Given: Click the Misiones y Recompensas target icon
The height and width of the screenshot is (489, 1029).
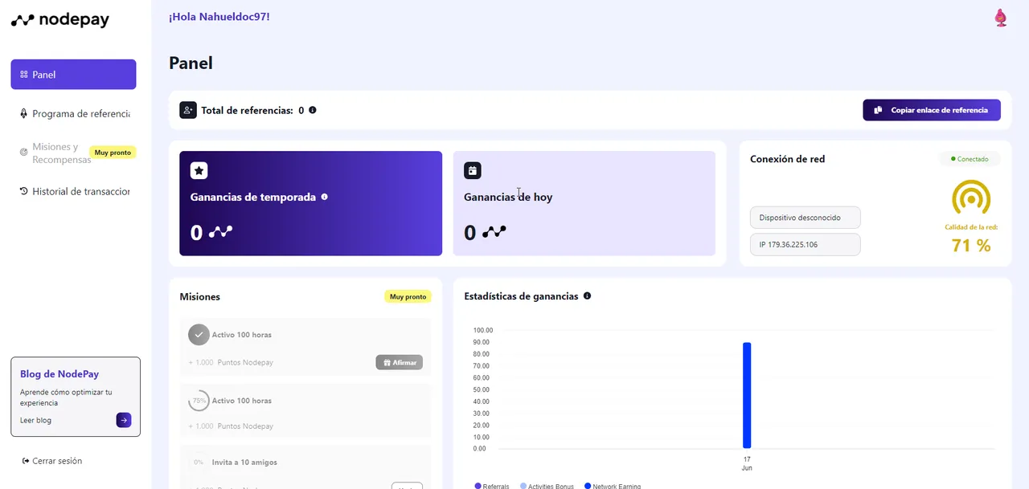Looking at the screenshot, I should [24, 153].
